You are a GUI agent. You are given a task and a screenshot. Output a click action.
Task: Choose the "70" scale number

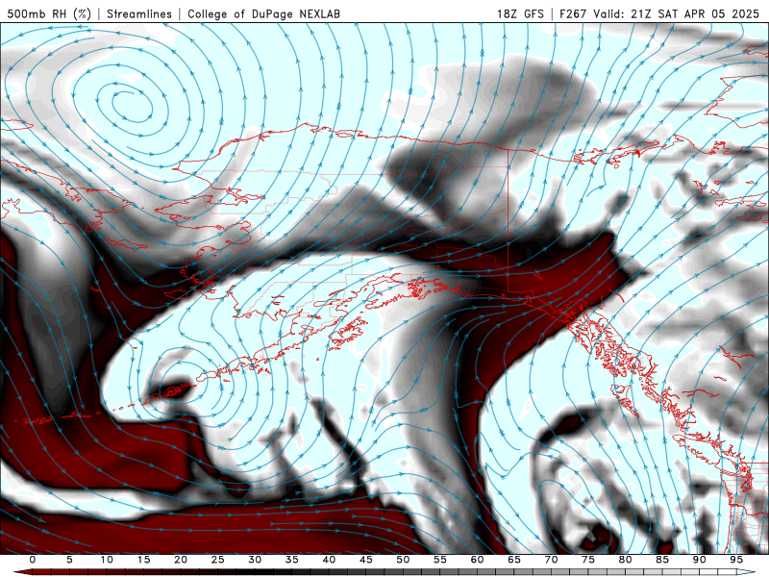click(551, 560)
